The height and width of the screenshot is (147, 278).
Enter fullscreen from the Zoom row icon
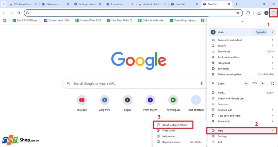[272, 83]
